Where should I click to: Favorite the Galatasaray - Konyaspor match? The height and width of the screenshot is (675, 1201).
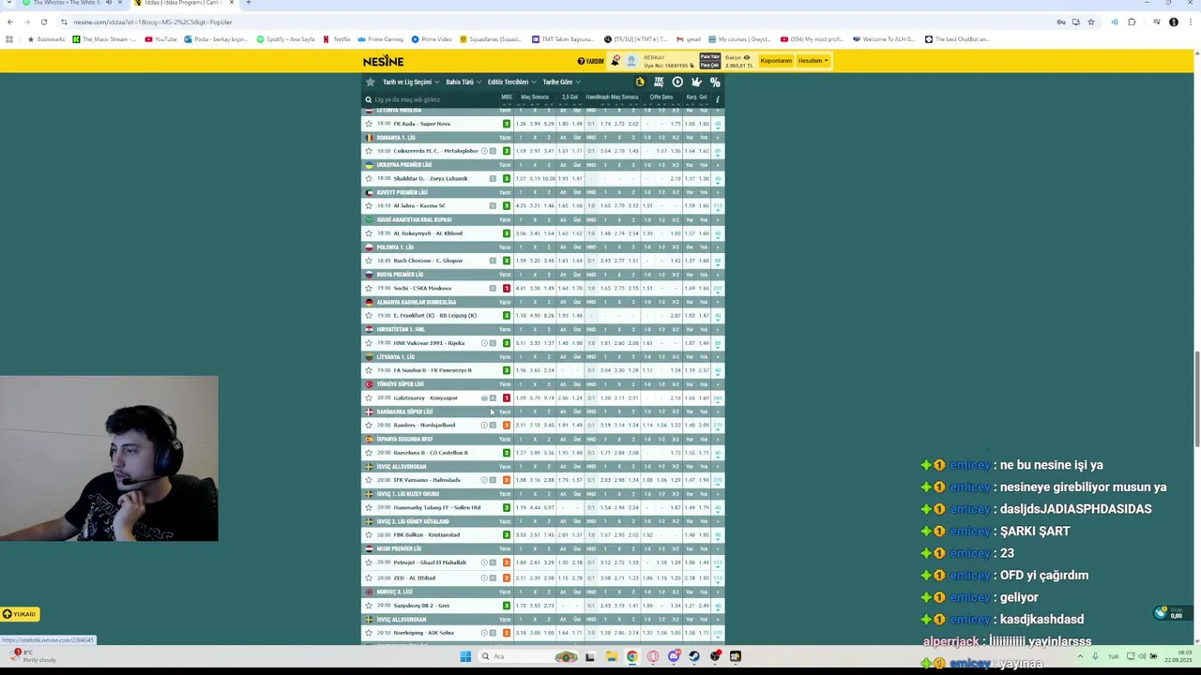tap(369, 397)
